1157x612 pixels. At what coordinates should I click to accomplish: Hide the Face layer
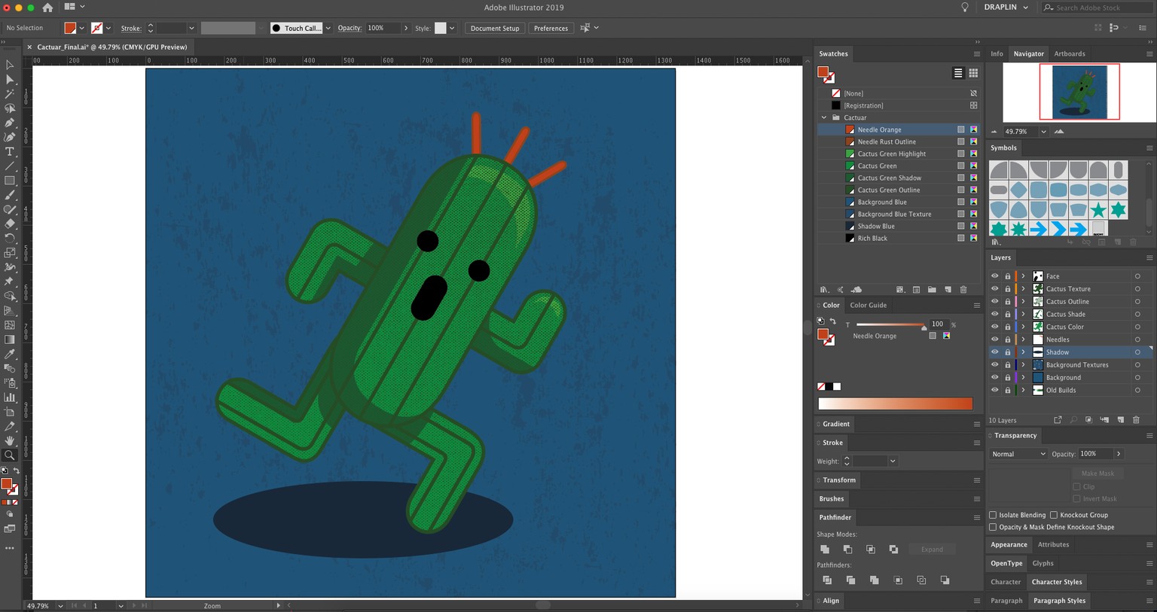[x=994, y=276]
